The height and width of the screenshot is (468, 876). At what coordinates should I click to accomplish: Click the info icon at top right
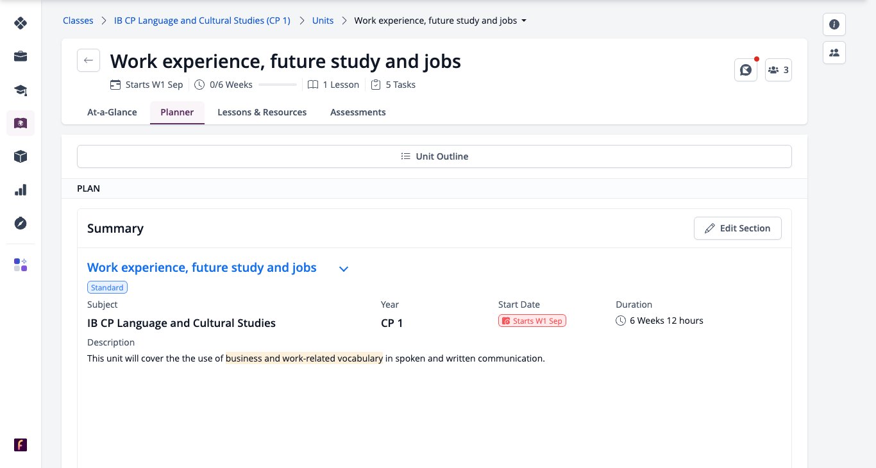point(834,24)
